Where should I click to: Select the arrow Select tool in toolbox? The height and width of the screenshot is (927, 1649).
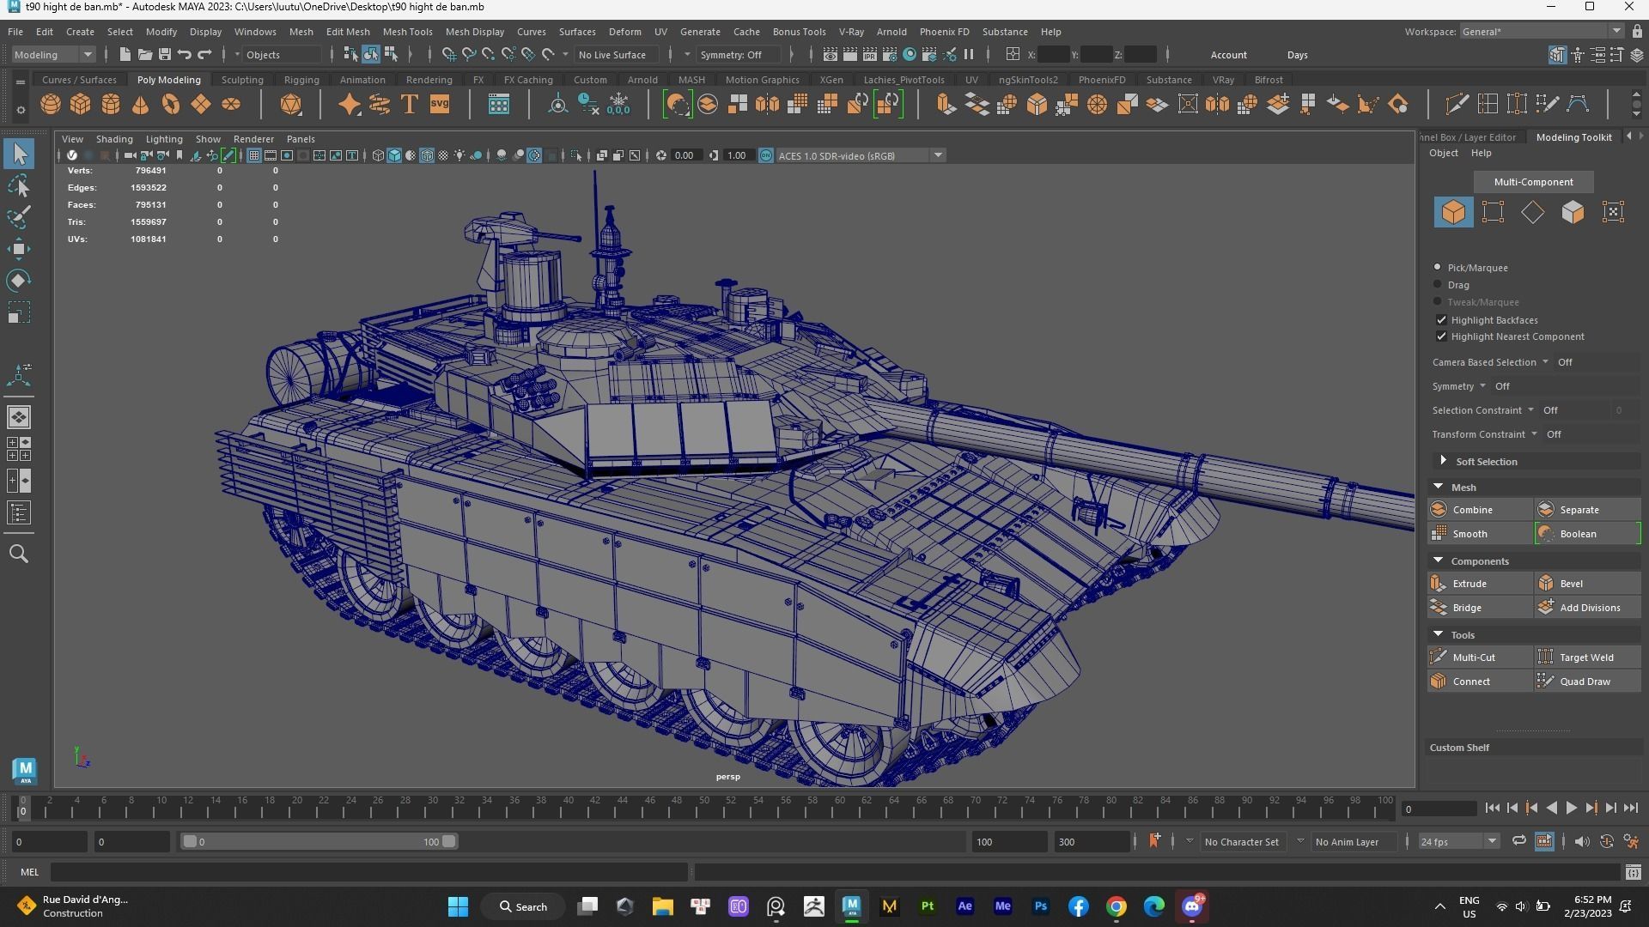(x=19, y=154)
